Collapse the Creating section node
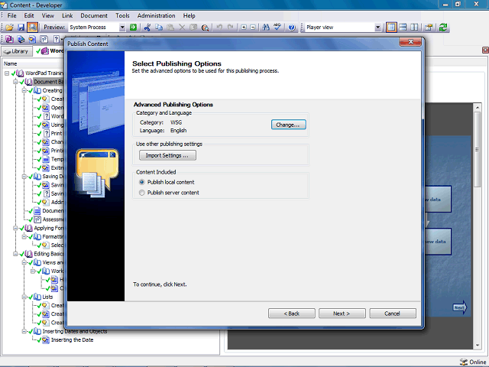The image size is (489, 367). (x=24, y=90)
